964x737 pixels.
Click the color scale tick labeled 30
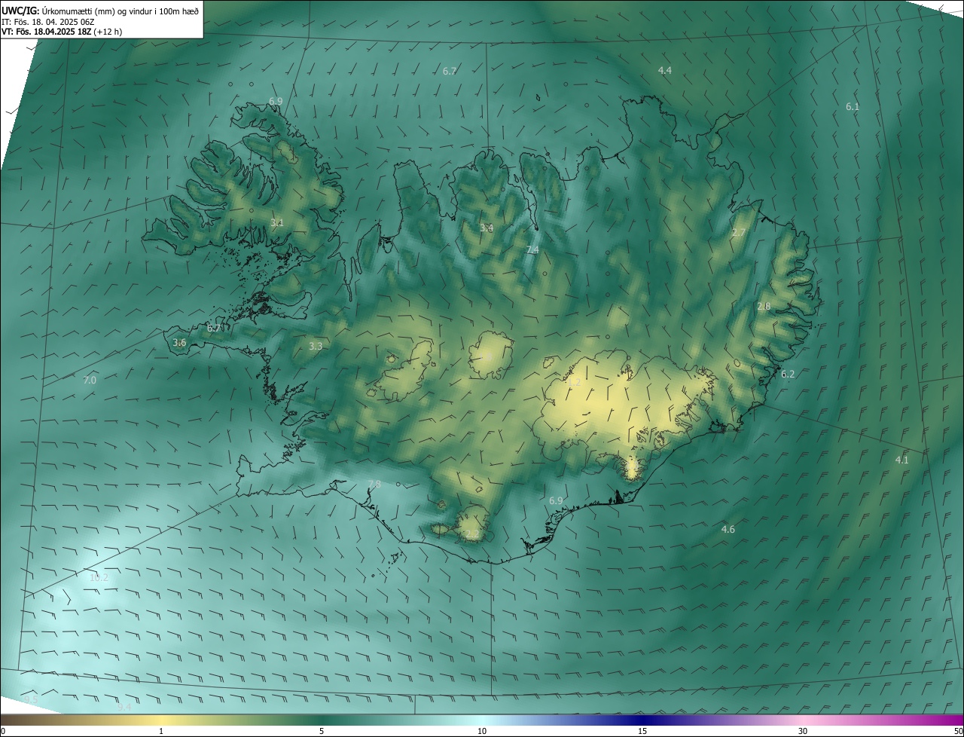[803, 731]
